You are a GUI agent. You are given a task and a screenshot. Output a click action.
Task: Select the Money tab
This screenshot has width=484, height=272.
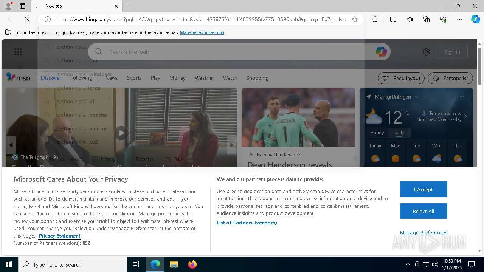pyautogui.click(x=177, y=78)
